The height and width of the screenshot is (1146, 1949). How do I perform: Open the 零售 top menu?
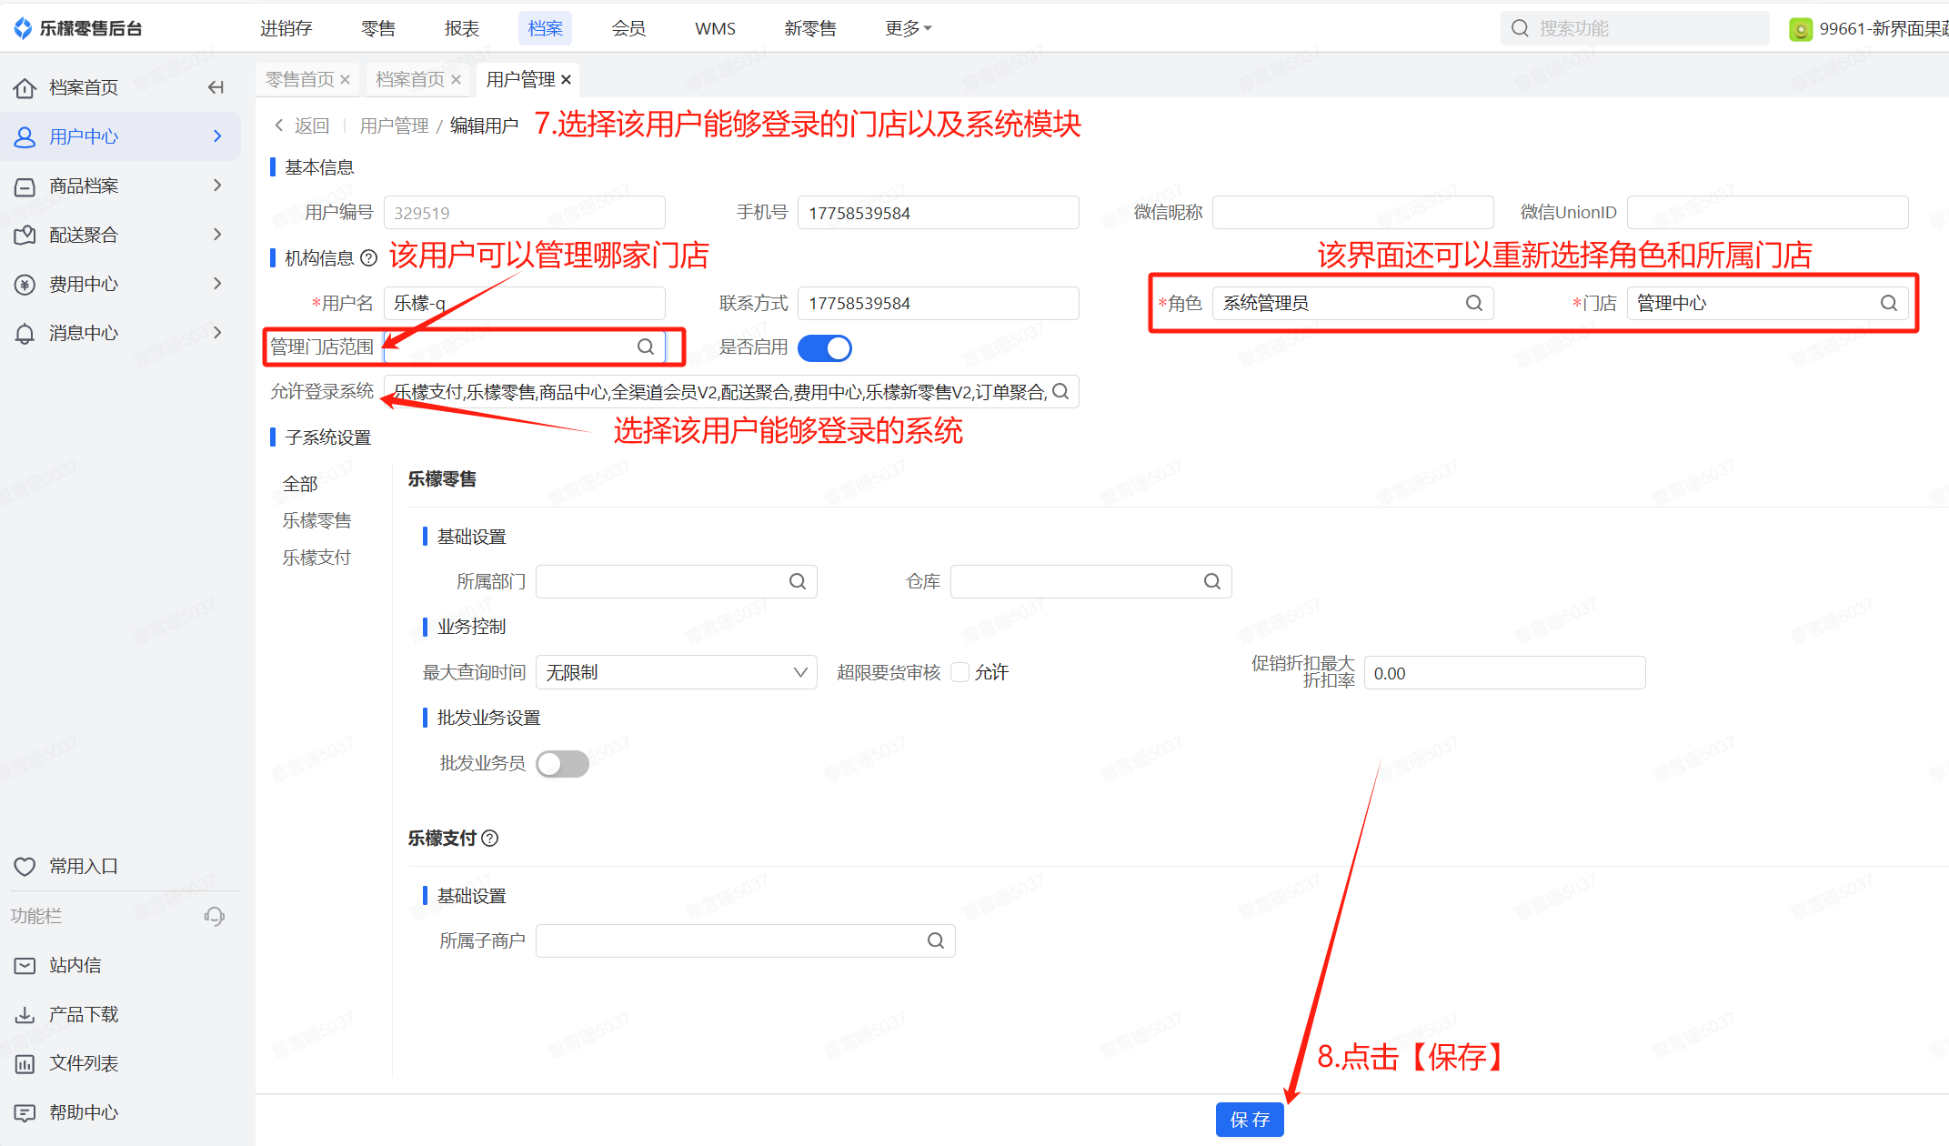tap(378, 28)
